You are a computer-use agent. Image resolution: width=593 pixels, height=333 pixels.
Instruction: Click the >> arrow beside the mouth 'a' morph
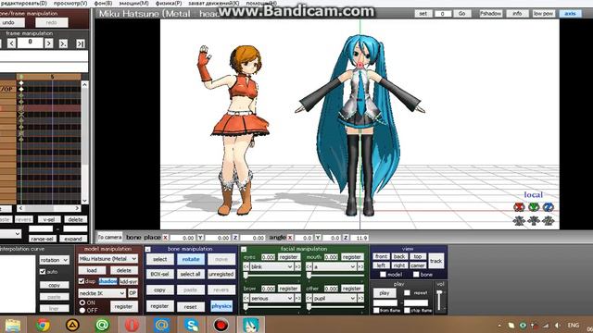360,267
